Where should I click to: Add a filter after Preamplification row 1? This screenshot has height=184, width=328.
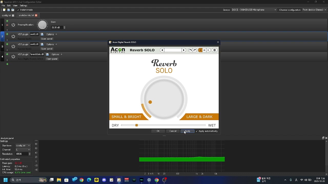[7, 21]
